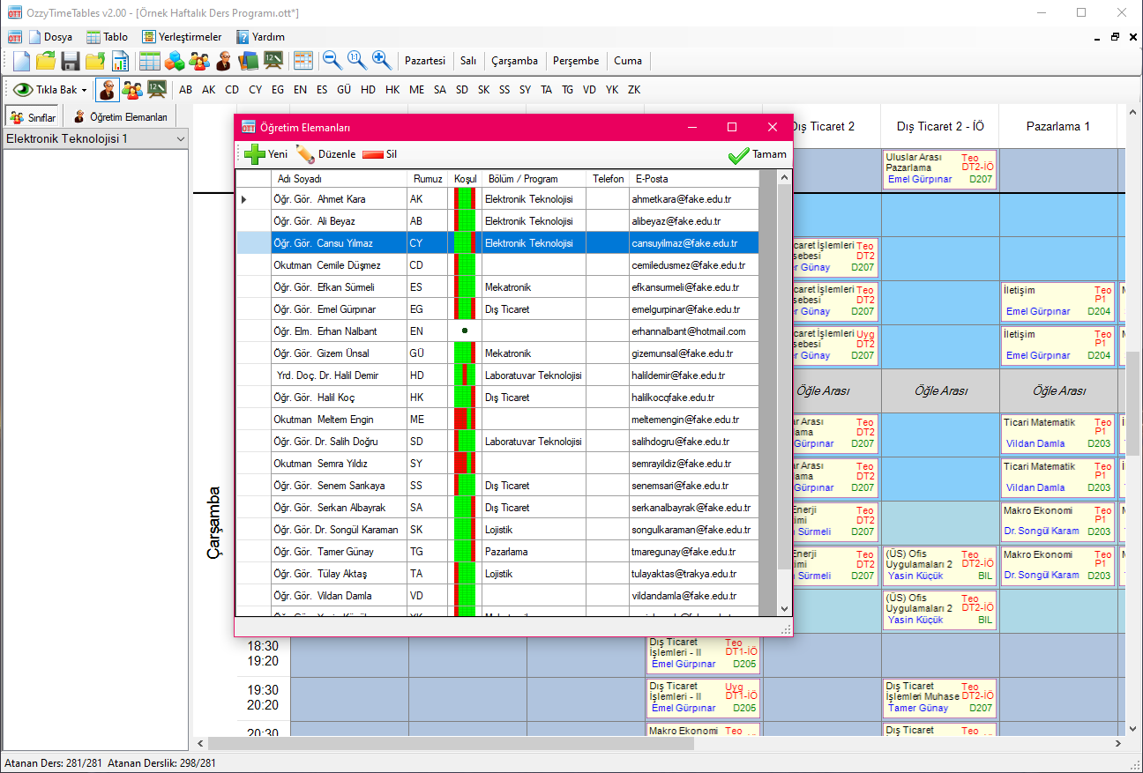Select the single instructor view icon
The height and width of the screenshot is (773, 1143).
[x=107, y=89]
